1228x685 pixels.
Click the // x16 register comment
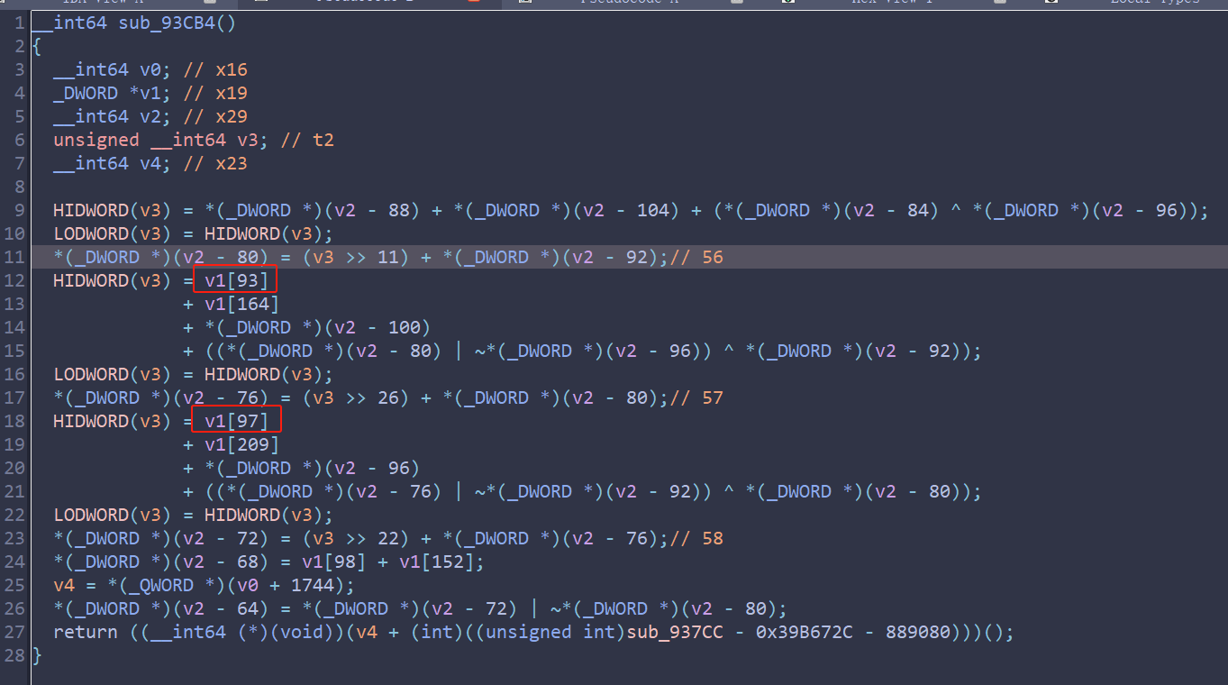(214, 69)
